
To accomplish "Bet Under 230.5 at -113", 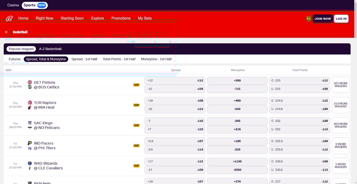I will coord(300,170).
